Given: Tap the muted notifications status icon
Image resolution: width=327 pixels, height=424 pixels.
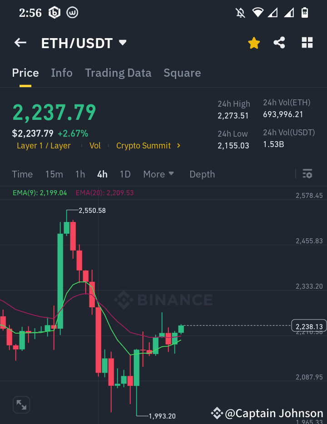Looking at the screenshot, I should click(x=240, y=13).
